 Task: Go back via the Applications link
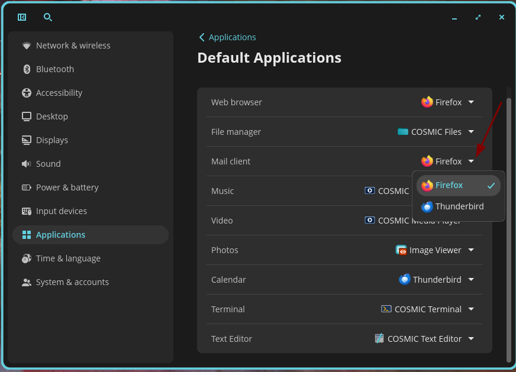227,37
